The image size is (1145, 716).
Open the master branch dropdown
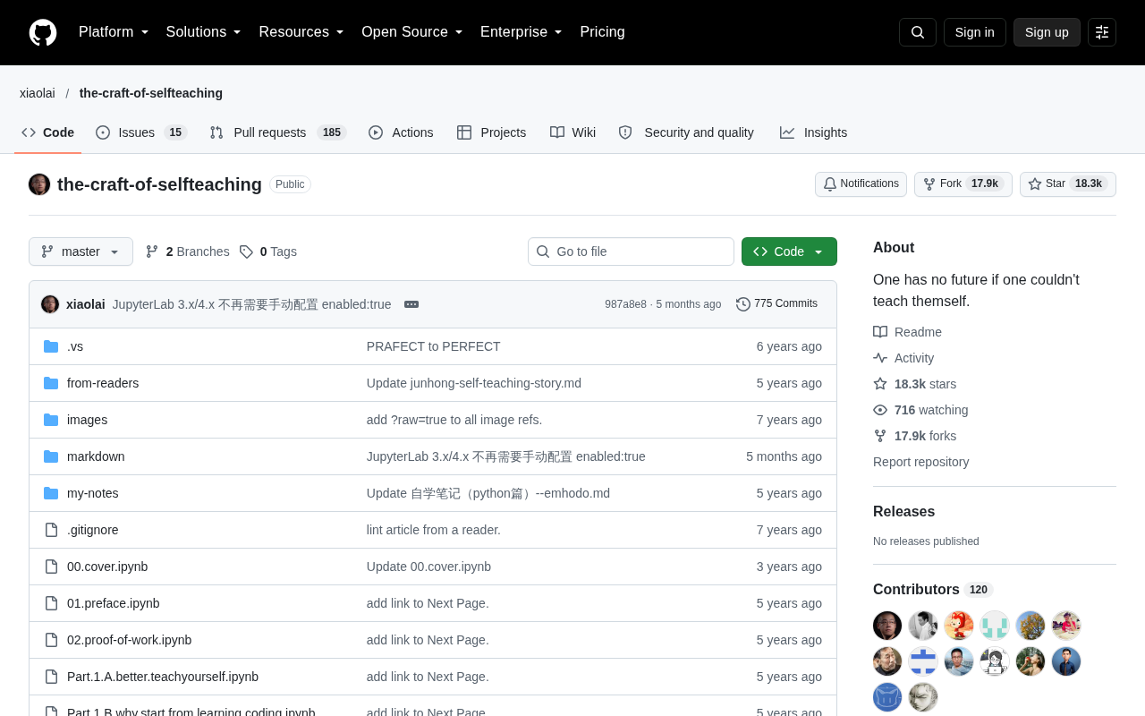[x=81, y=251]
